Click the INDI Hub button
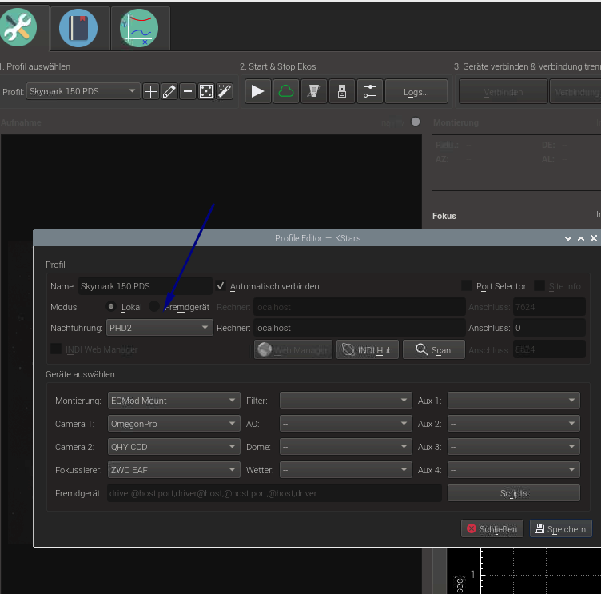 pos(368,349)
